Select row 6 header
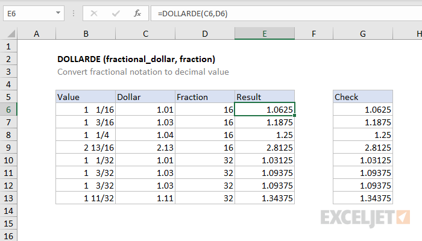Image resolution: width=422 pixels, height=241 pixels. [8, 110]
